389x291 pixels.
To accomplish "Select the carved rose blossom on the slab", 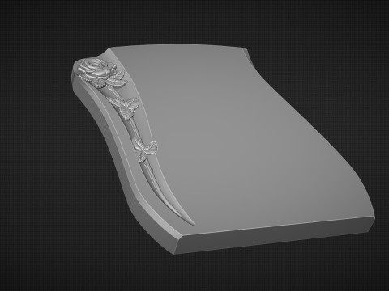I will click(96, 69).
